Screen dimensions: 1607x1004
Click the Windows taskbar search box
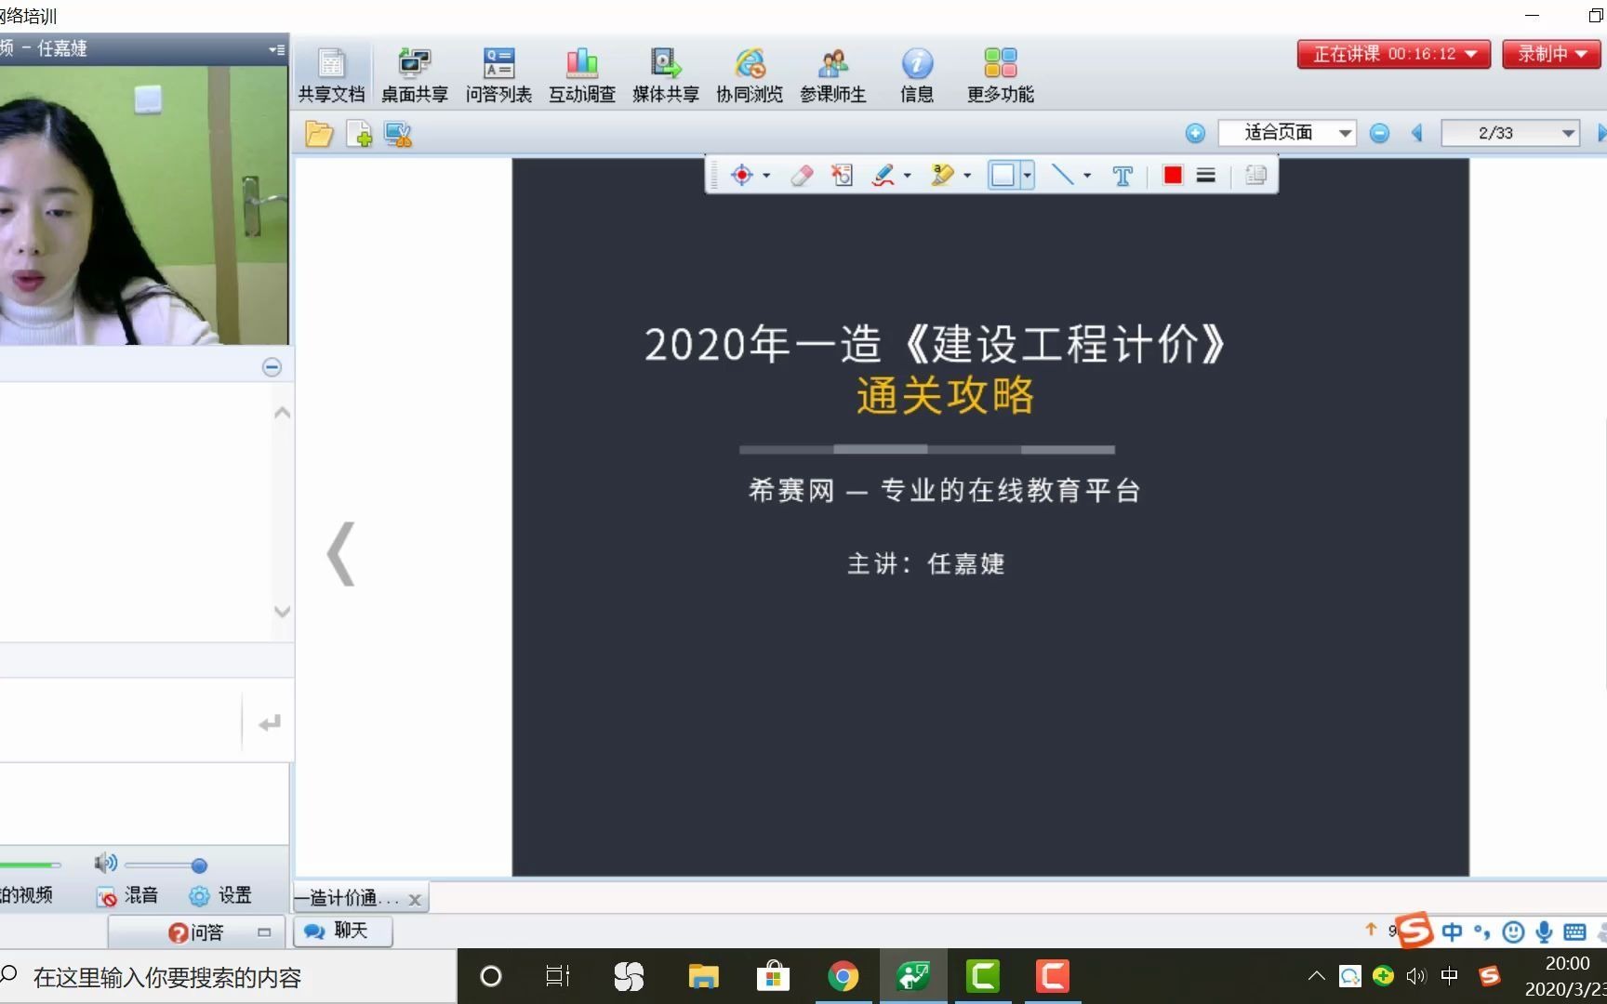[x=228, y=977]
